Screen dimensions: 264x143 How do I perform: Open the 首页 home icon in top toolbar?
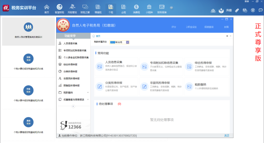click(46, 7)
